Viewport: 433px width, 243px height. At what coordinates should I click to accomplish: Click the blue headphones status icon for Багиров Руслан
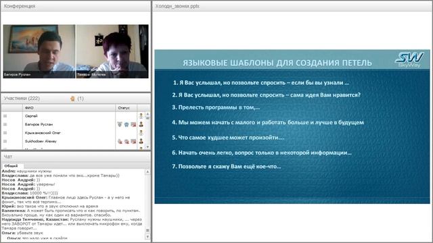pos(127,124)
